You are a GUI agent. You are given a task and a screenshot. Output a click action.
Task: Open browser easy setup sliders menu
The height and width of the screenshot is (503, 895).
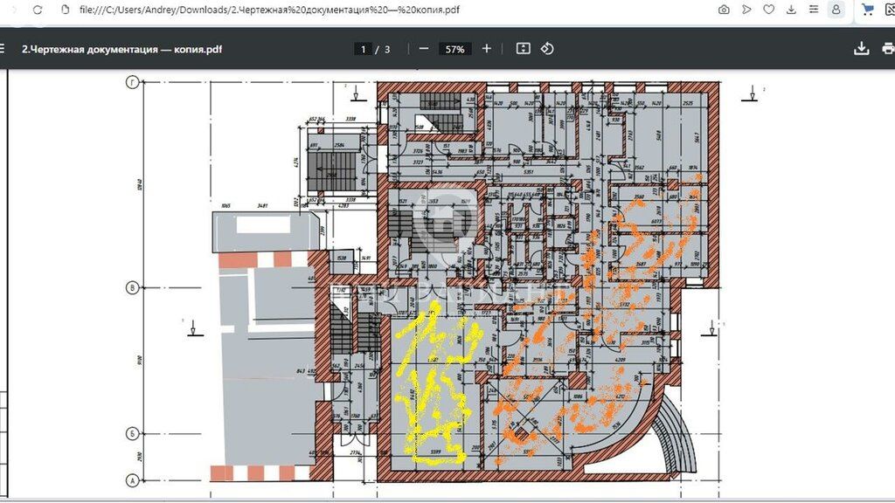(x=815, y=10)
